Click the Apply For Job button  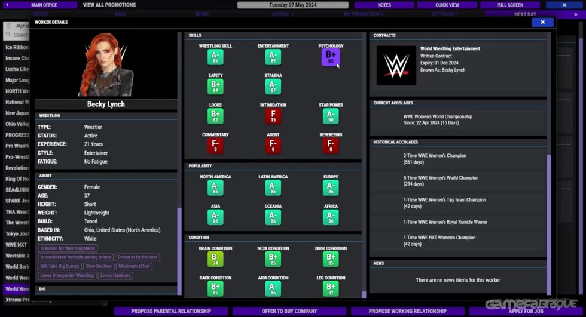tap(526, 311)
